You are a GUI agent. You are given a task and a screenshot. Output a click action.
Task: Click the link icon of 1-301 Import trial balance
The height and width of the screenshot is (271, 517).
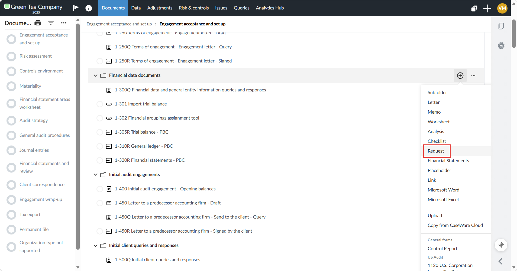pos(109,104)
